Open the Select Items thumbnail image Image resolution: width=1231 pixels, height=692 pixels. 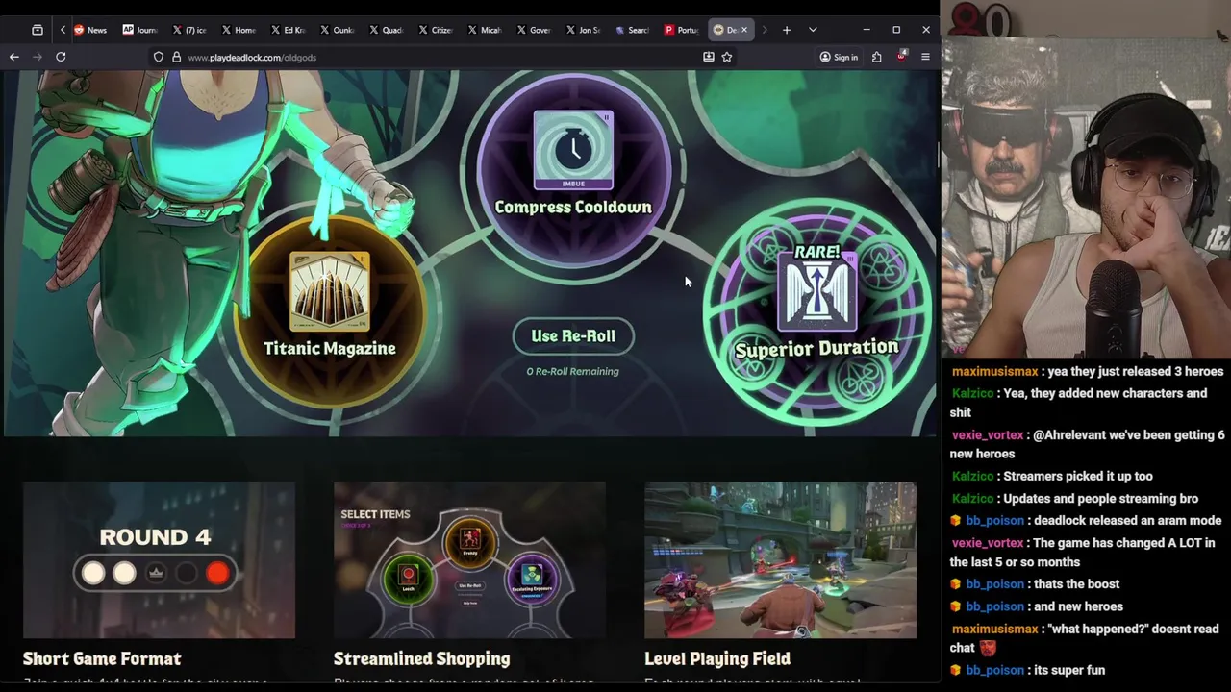pyautogui.click(x=469, y=559)
